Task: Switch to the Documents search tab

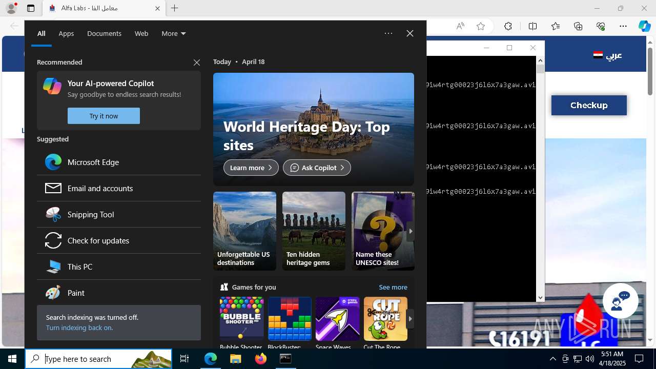Action: point(104,33)
